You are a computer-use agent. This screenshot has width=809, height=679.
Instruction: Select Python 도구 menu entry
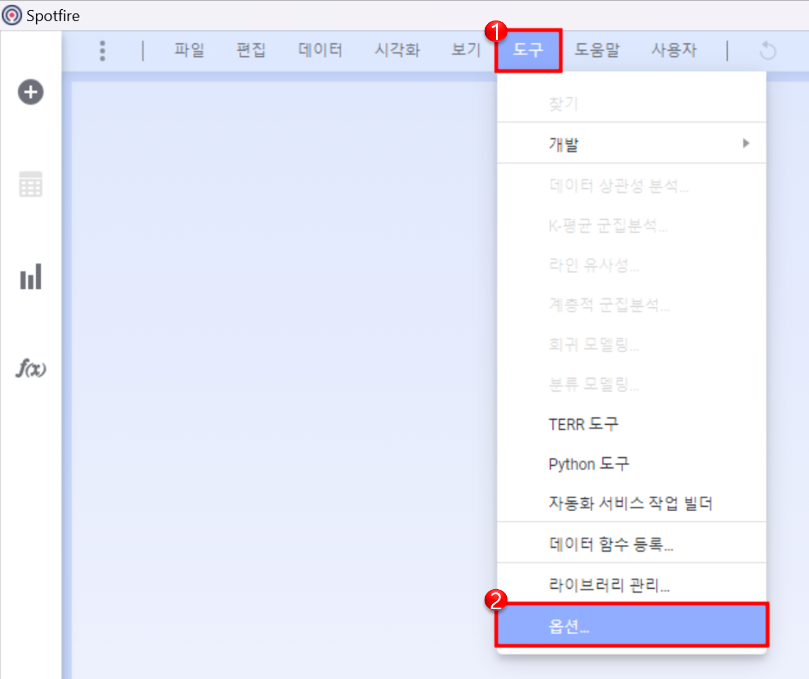(x=631, y=464)
